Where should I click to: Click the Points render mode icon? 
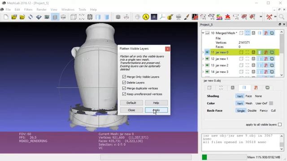pyautogui.click(x=82, y=17)
